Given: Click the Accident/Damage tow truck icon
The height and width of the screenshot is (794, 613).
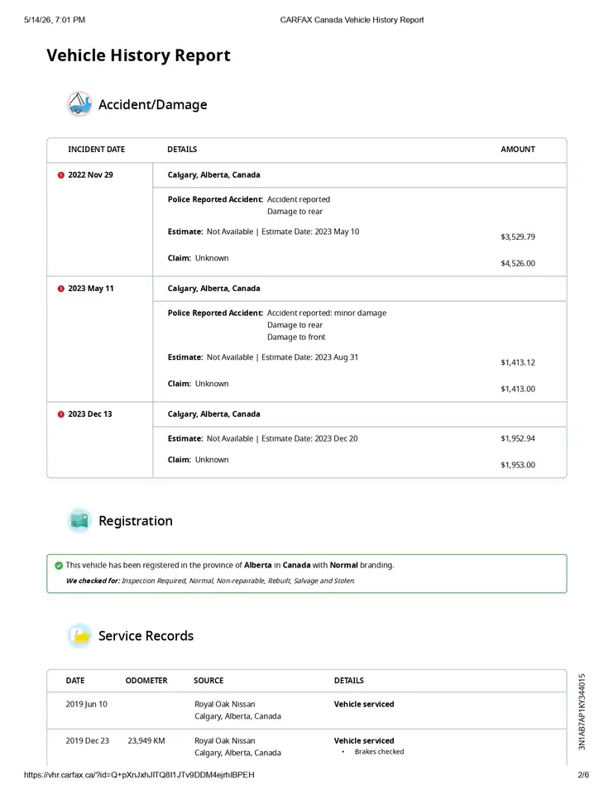Looking at the screenshot, I should click(79, 104).
